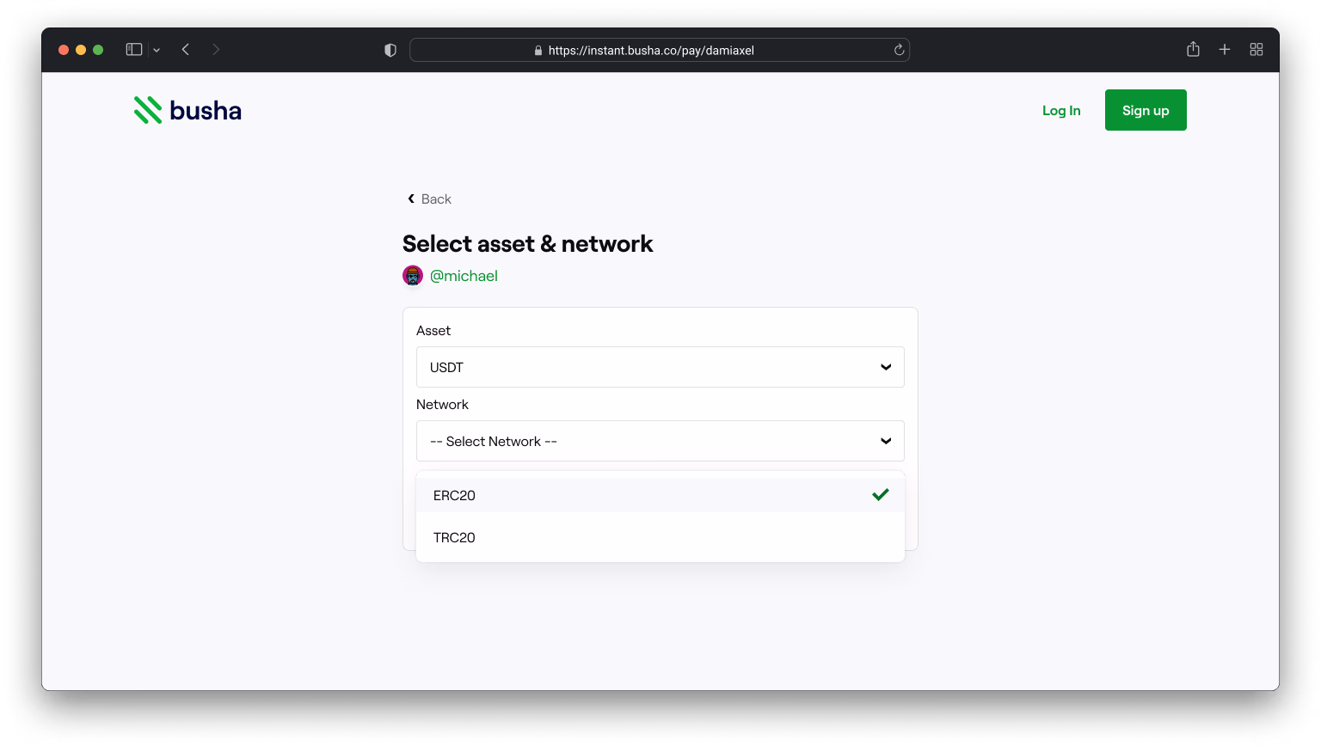Select the ERC20 network option

(x=660, y=495)
